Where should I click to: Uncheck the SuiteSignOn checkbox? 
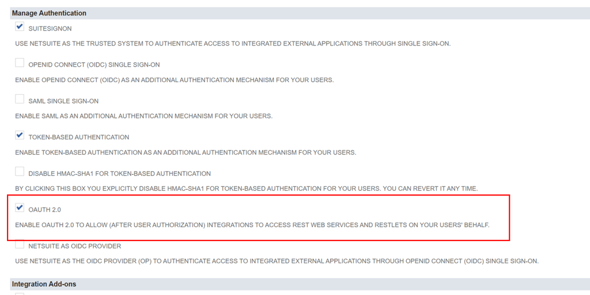tap(20, 26)
